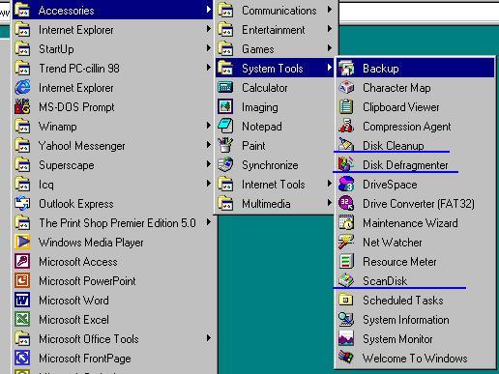499x374 pixels.
Task: Click the System Information icon
Action: tap(346, 320)
